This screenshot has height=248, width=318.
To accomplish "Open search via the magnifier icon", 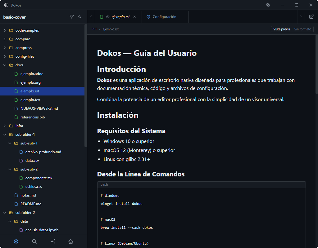I will point(34,241).
